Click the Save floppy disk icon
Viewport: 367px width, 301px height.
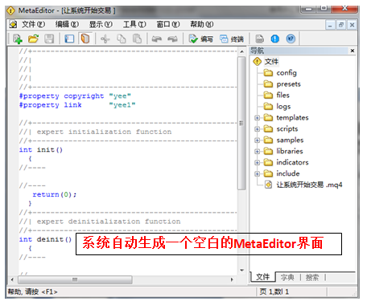coord(49,39)
